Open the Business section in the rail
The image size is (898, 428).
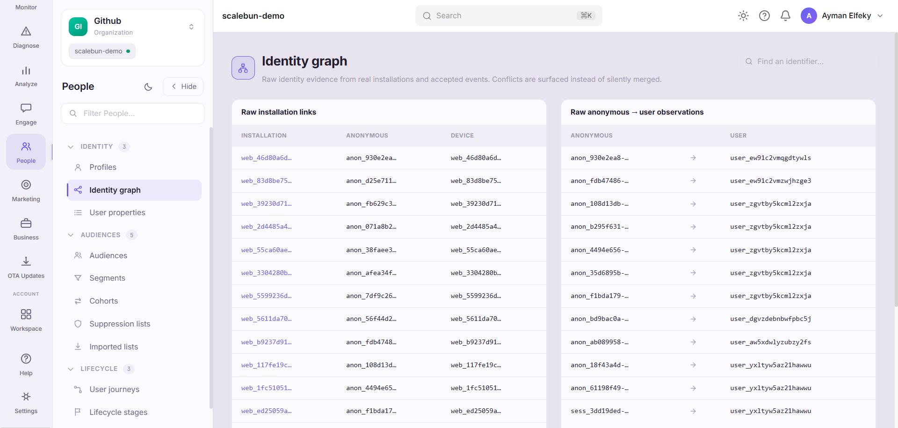tap(26, 229)
